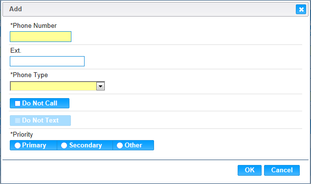Select Primary priority
This screenshot has width=311, height=184.
(x=33, y=145)
